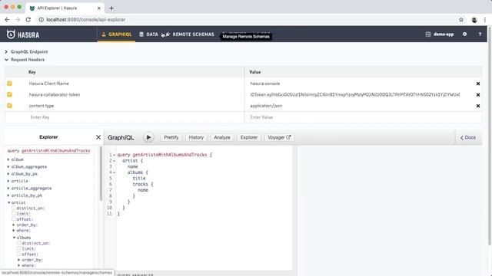
Task: Go forward in browser history
Action: tap(18, 19)
